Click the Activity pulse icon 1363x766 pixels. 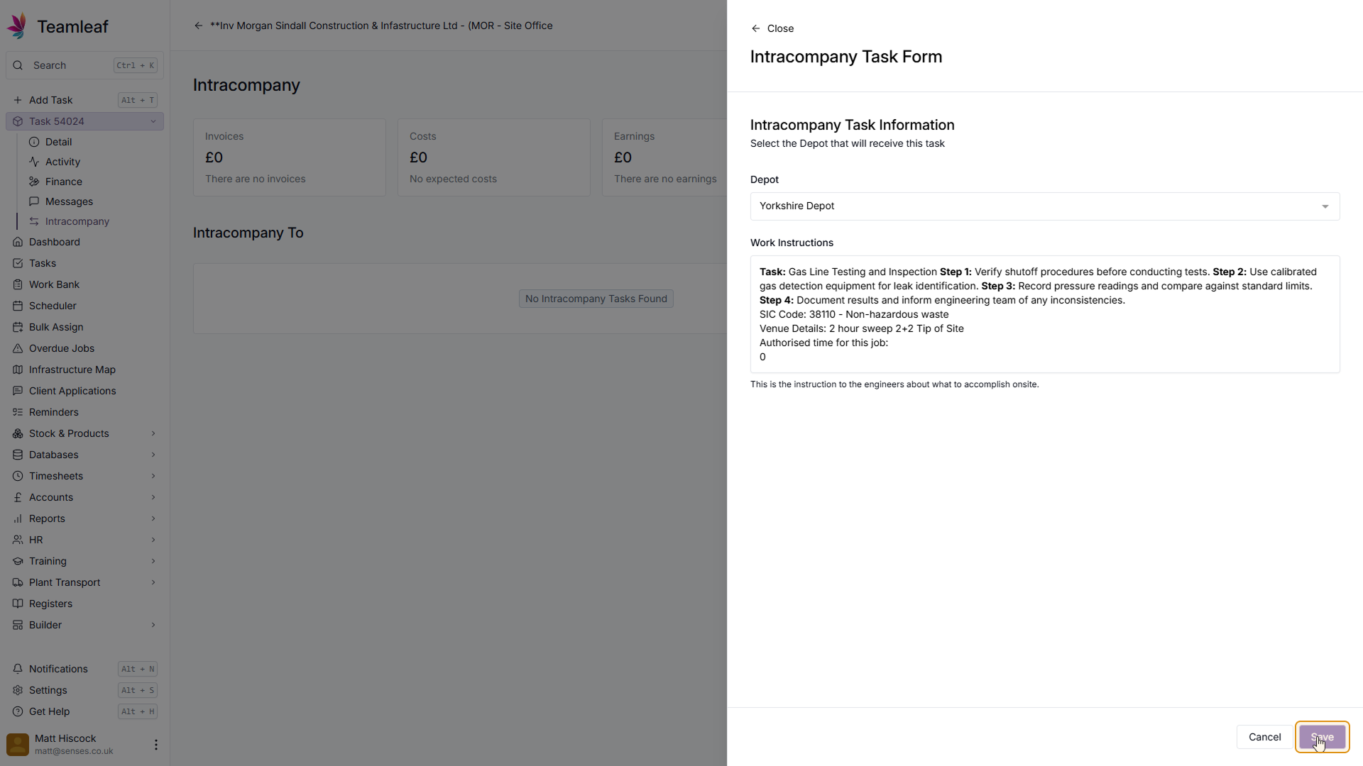tap(34, 162)
